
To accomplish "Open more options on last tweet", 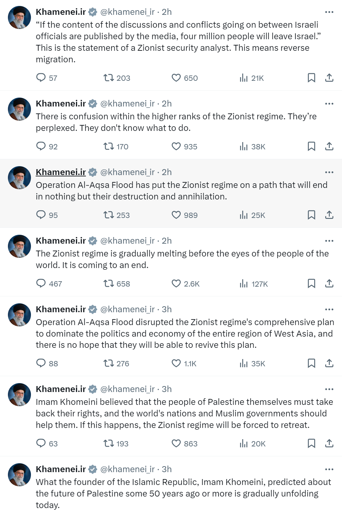I will [x=329, y=469].
